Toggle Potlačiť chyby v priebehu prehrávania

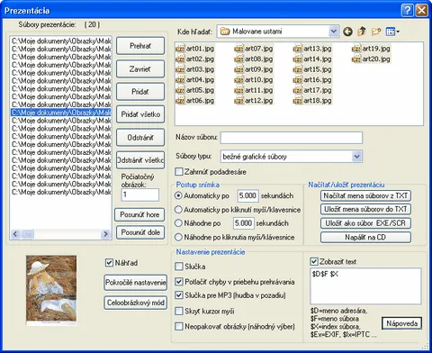pyautogui.click(x=179, y=282)
